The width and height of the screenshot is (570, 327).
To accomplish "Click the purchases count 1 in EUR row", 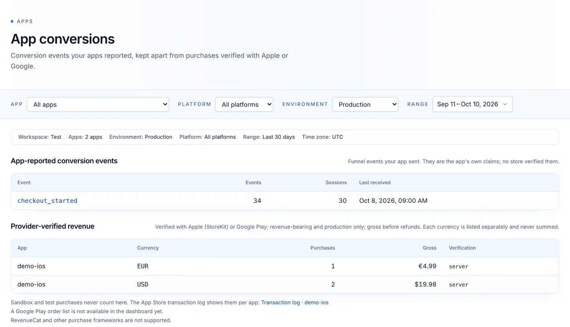I will click(x=333, y=266).
